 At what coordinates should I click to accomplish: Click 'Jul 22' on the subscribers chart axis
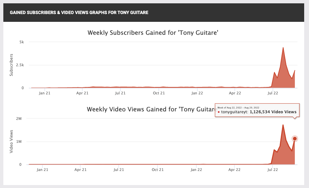[x=273, y=93]
